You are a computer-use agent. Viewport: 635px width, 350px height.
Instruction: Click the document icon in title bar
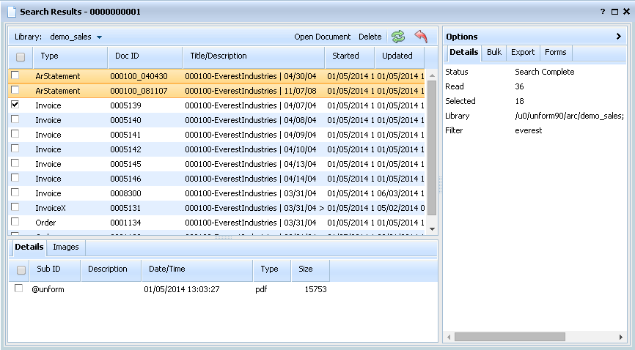click(x=11, y=12)
